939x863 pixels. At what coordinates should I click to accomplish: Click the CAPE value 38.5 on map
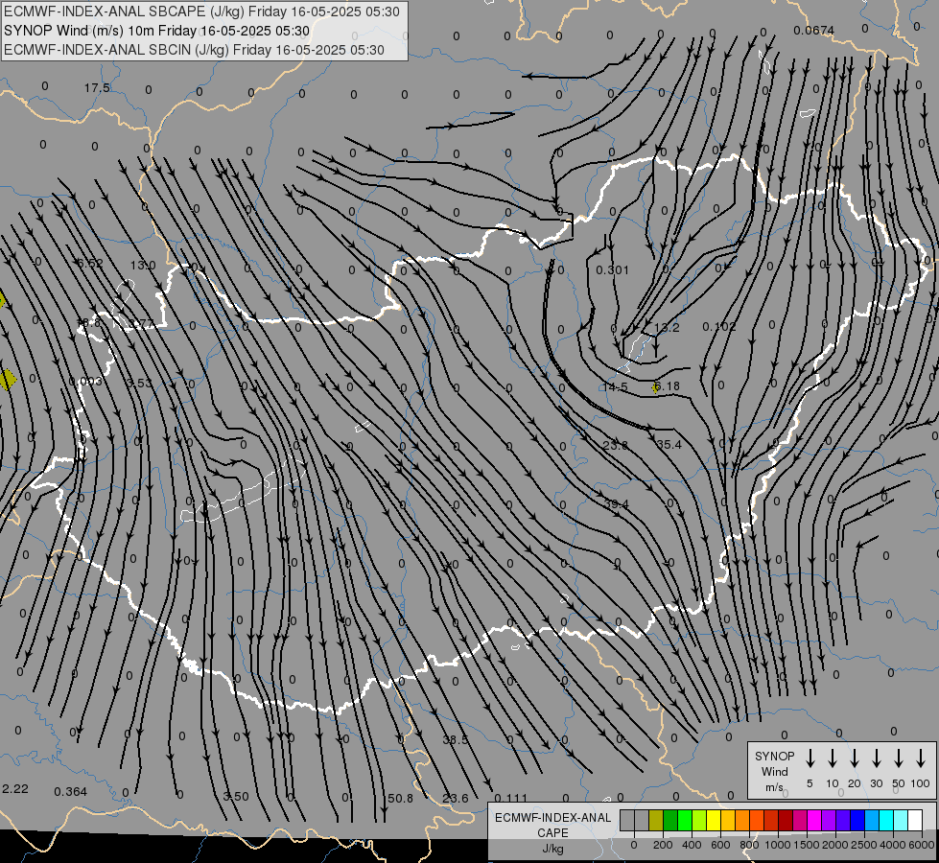coord(456,740)
